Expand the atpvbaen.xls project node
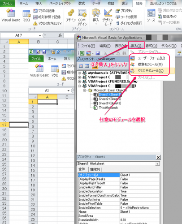The width and height of the screenshot is (182, 224). [x=79, y=73]
